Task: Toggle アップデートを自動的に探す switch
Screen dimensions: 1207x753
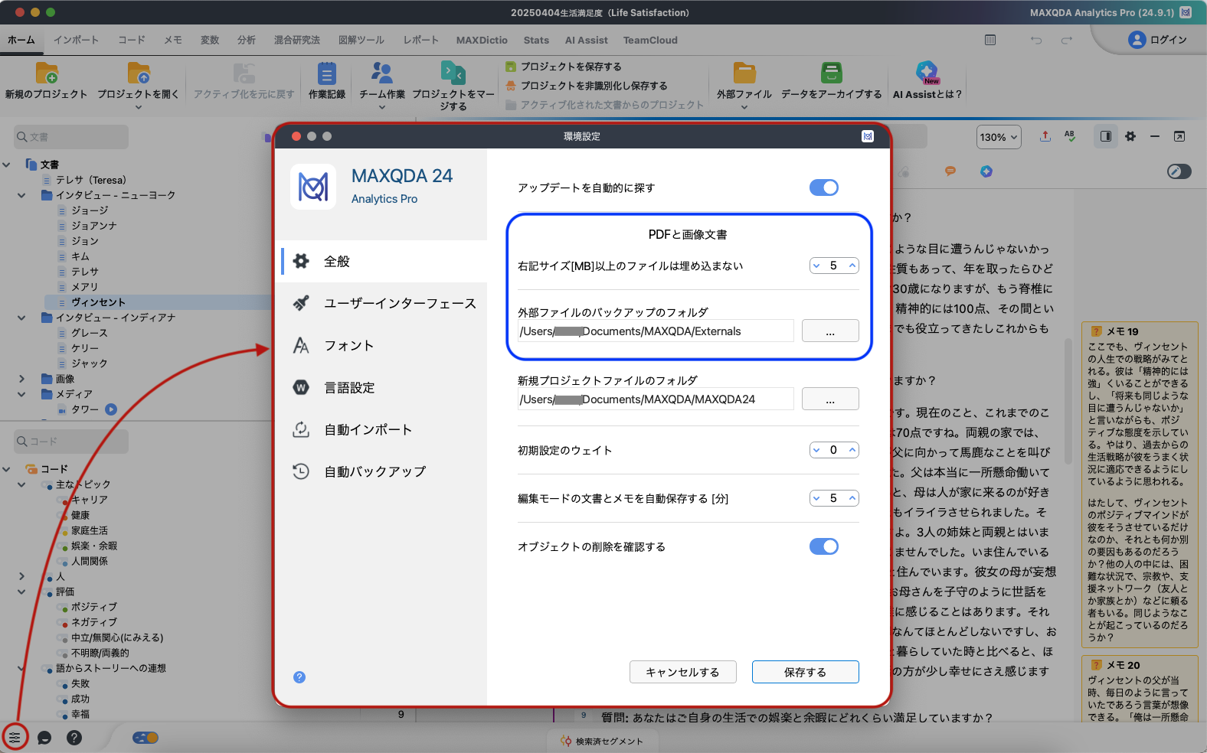Action: (x=824, y=187)
